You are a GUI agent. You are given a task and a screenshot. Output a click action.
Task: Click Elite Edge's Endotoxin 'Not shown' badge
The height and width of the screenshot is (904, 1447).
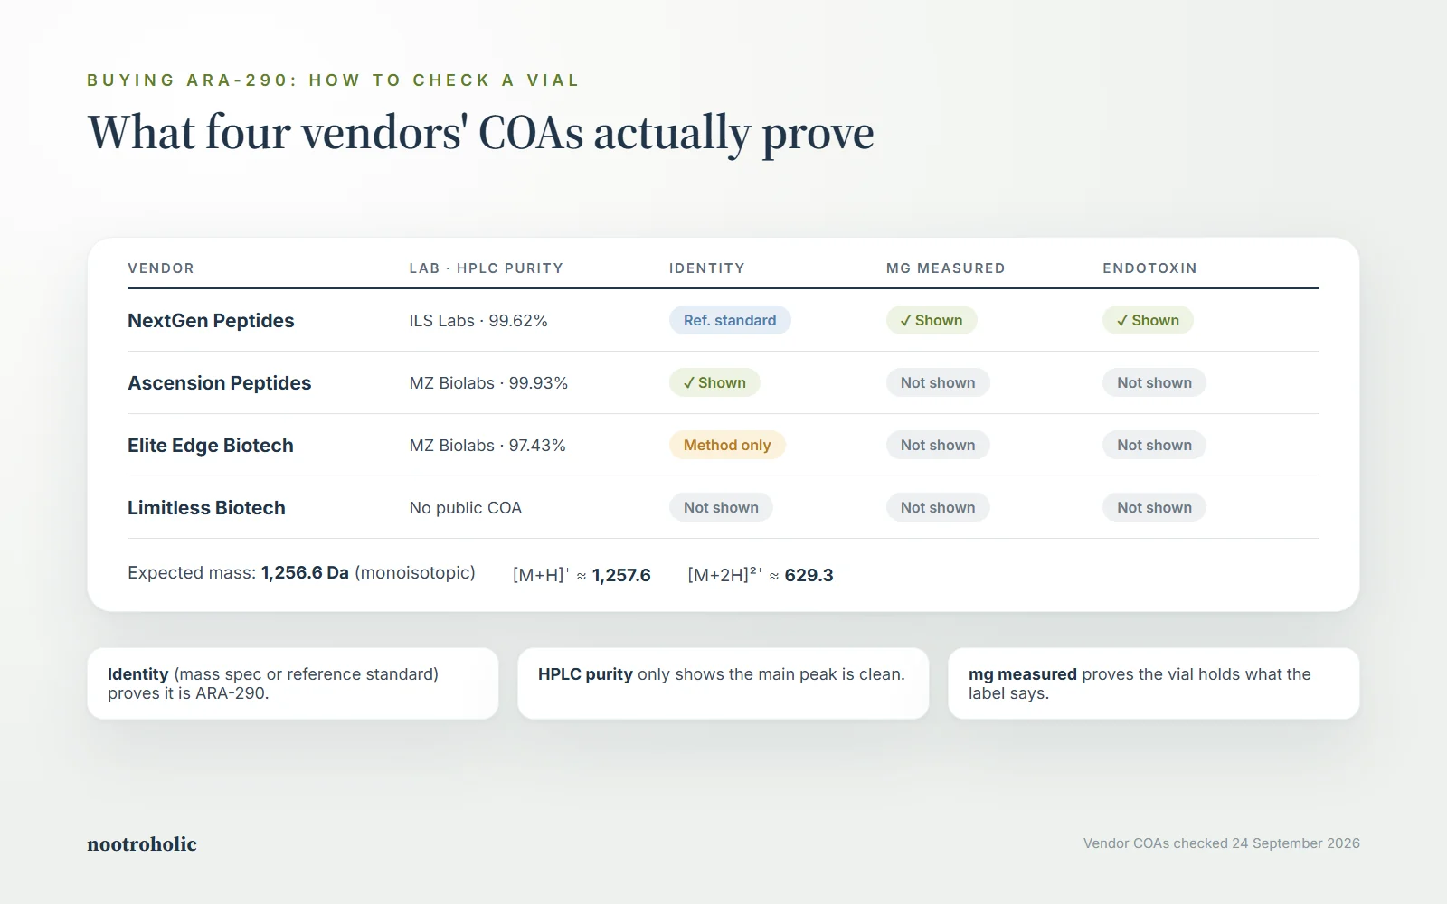coord(1154,445)
